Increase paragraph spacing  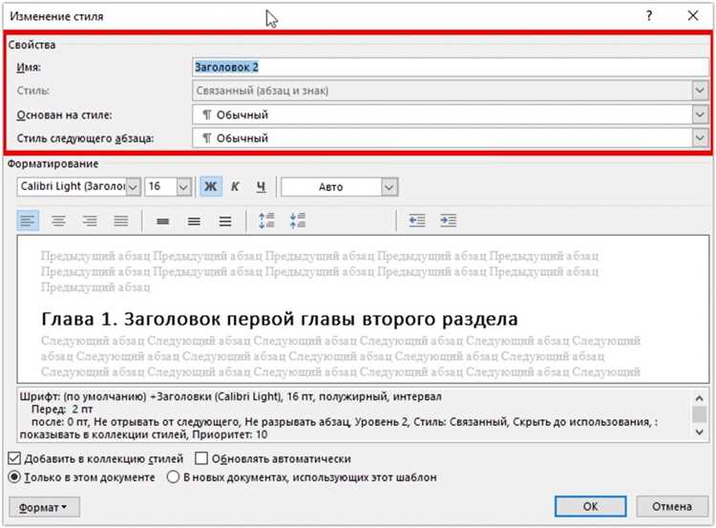[266, 222]
